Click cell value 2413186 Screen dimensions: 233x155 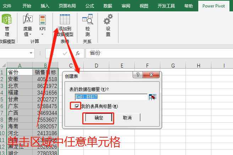45,133
